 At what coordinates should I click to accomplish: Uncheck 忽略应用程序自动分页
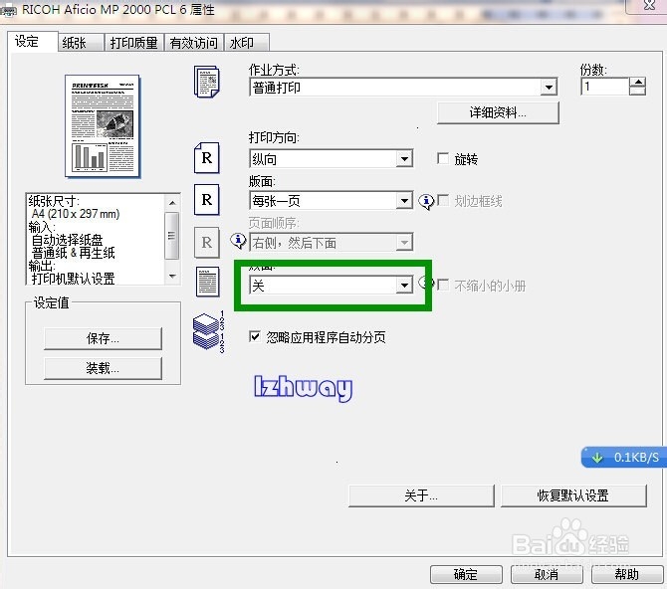coord(255,337)
